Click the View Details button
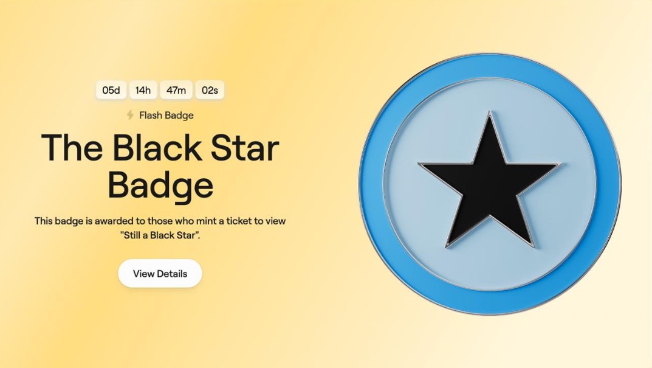The height and width of the screenshot is (368, 652). click(160, 274)
